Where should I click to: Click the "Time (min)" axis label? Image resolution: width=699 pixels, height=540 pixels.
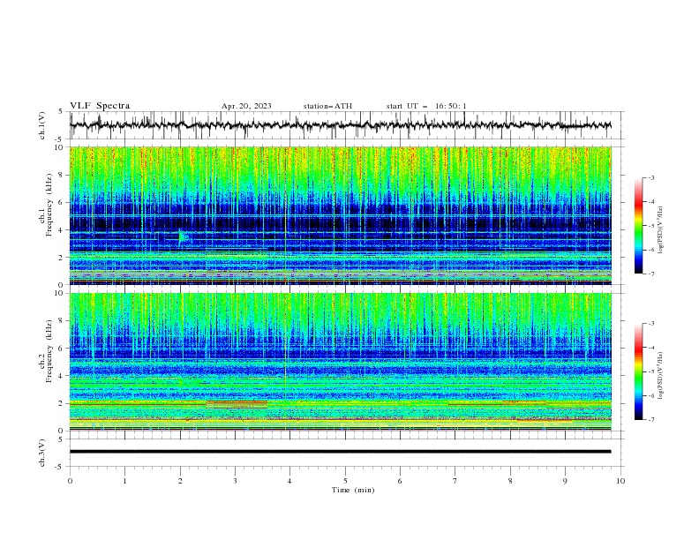[x=353, y=490]
